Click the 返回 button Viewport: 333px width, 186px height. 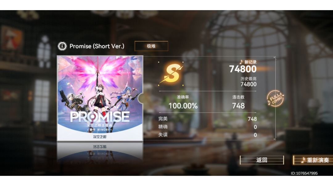point(262,160)
